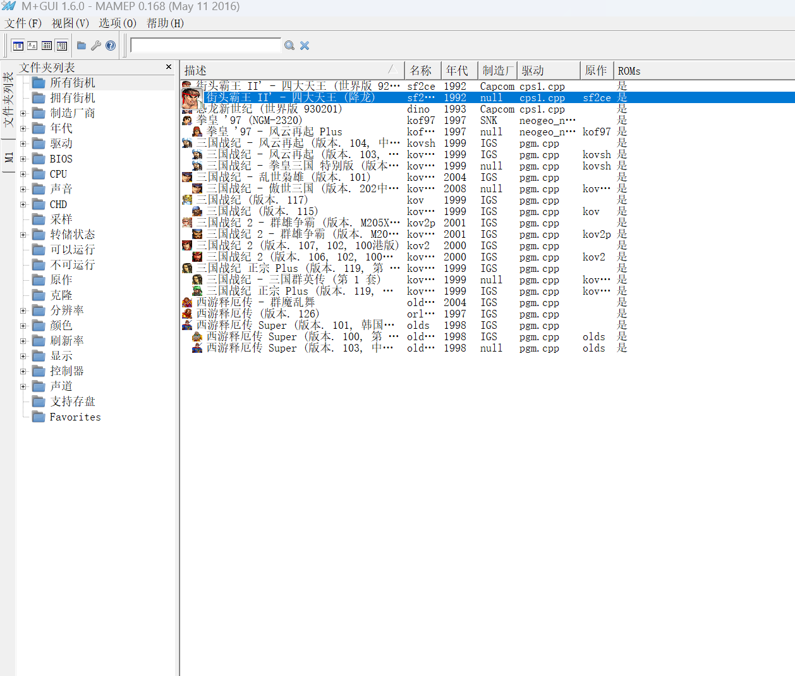Expand the BIOS tree node
Screen dimensions: 795x676
(23, 159)
